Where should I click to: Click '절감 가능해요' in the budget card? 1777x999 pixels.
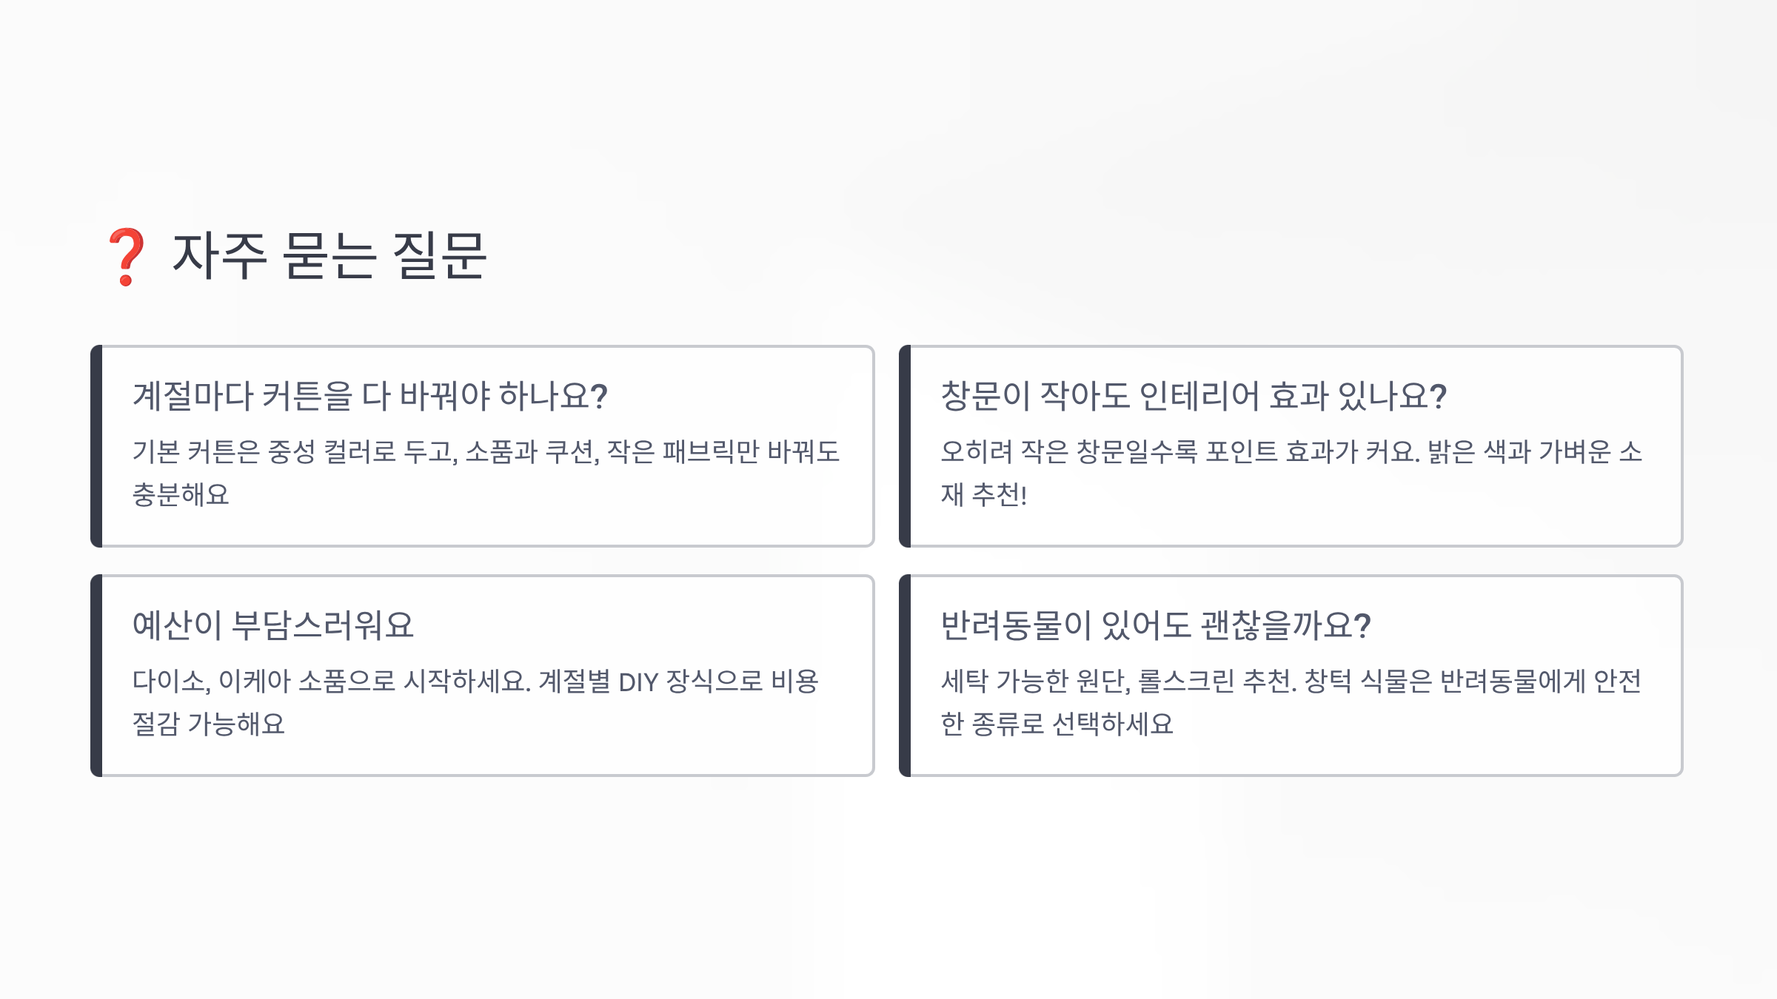coord(209,724)
